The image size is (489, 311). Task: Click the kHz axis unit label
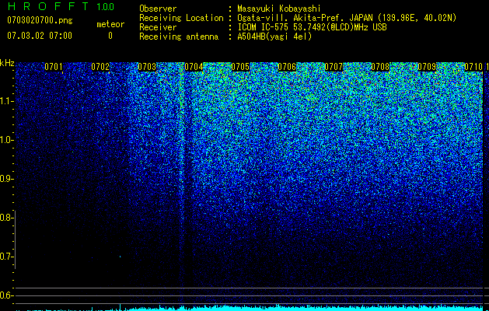click(x=7, y=63)
